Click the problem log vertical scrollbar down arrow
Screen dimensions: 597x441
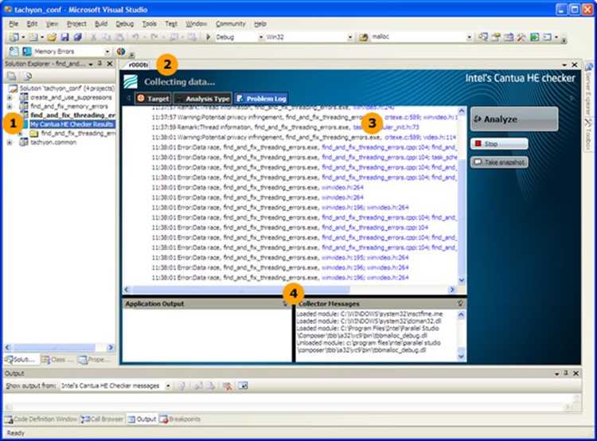click(462, 280)
